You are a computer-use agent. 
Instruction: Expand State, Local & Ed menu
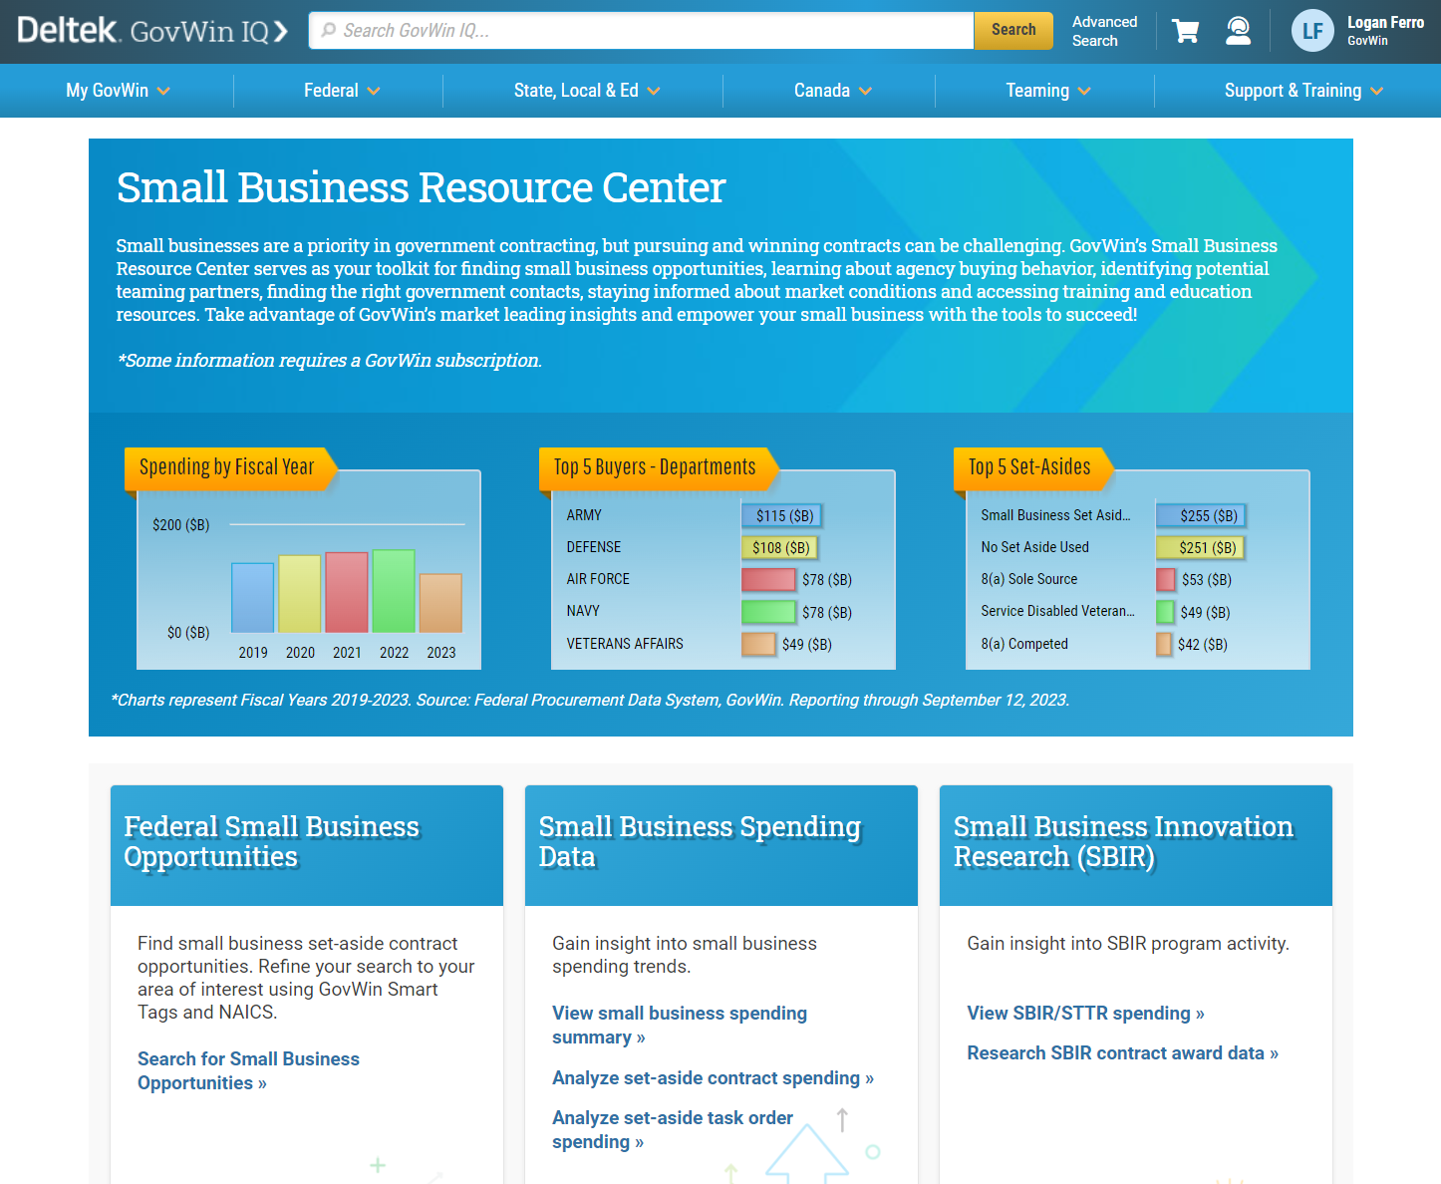(586, 91)
